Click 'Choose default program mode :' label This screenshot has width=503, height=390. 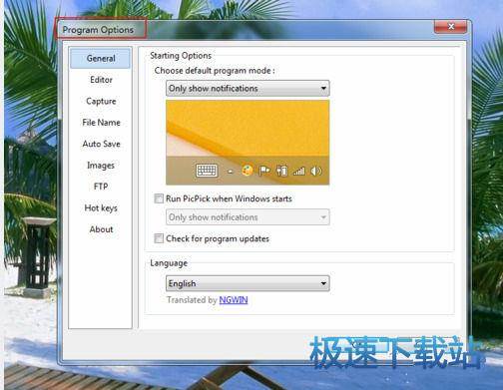click(x=215, y=71)
